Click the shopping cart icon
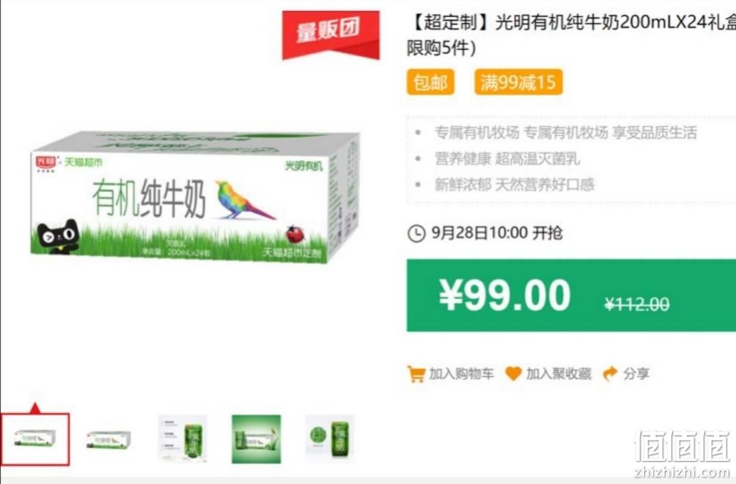This screenshot has width=736, height=484. [x=416, y=374]
